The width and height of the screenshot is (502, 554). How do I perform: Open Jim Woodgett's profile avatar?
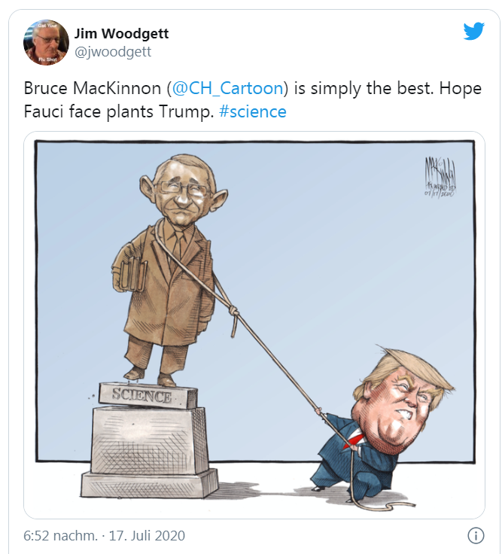pyautogui.click(x=46, y=42)
